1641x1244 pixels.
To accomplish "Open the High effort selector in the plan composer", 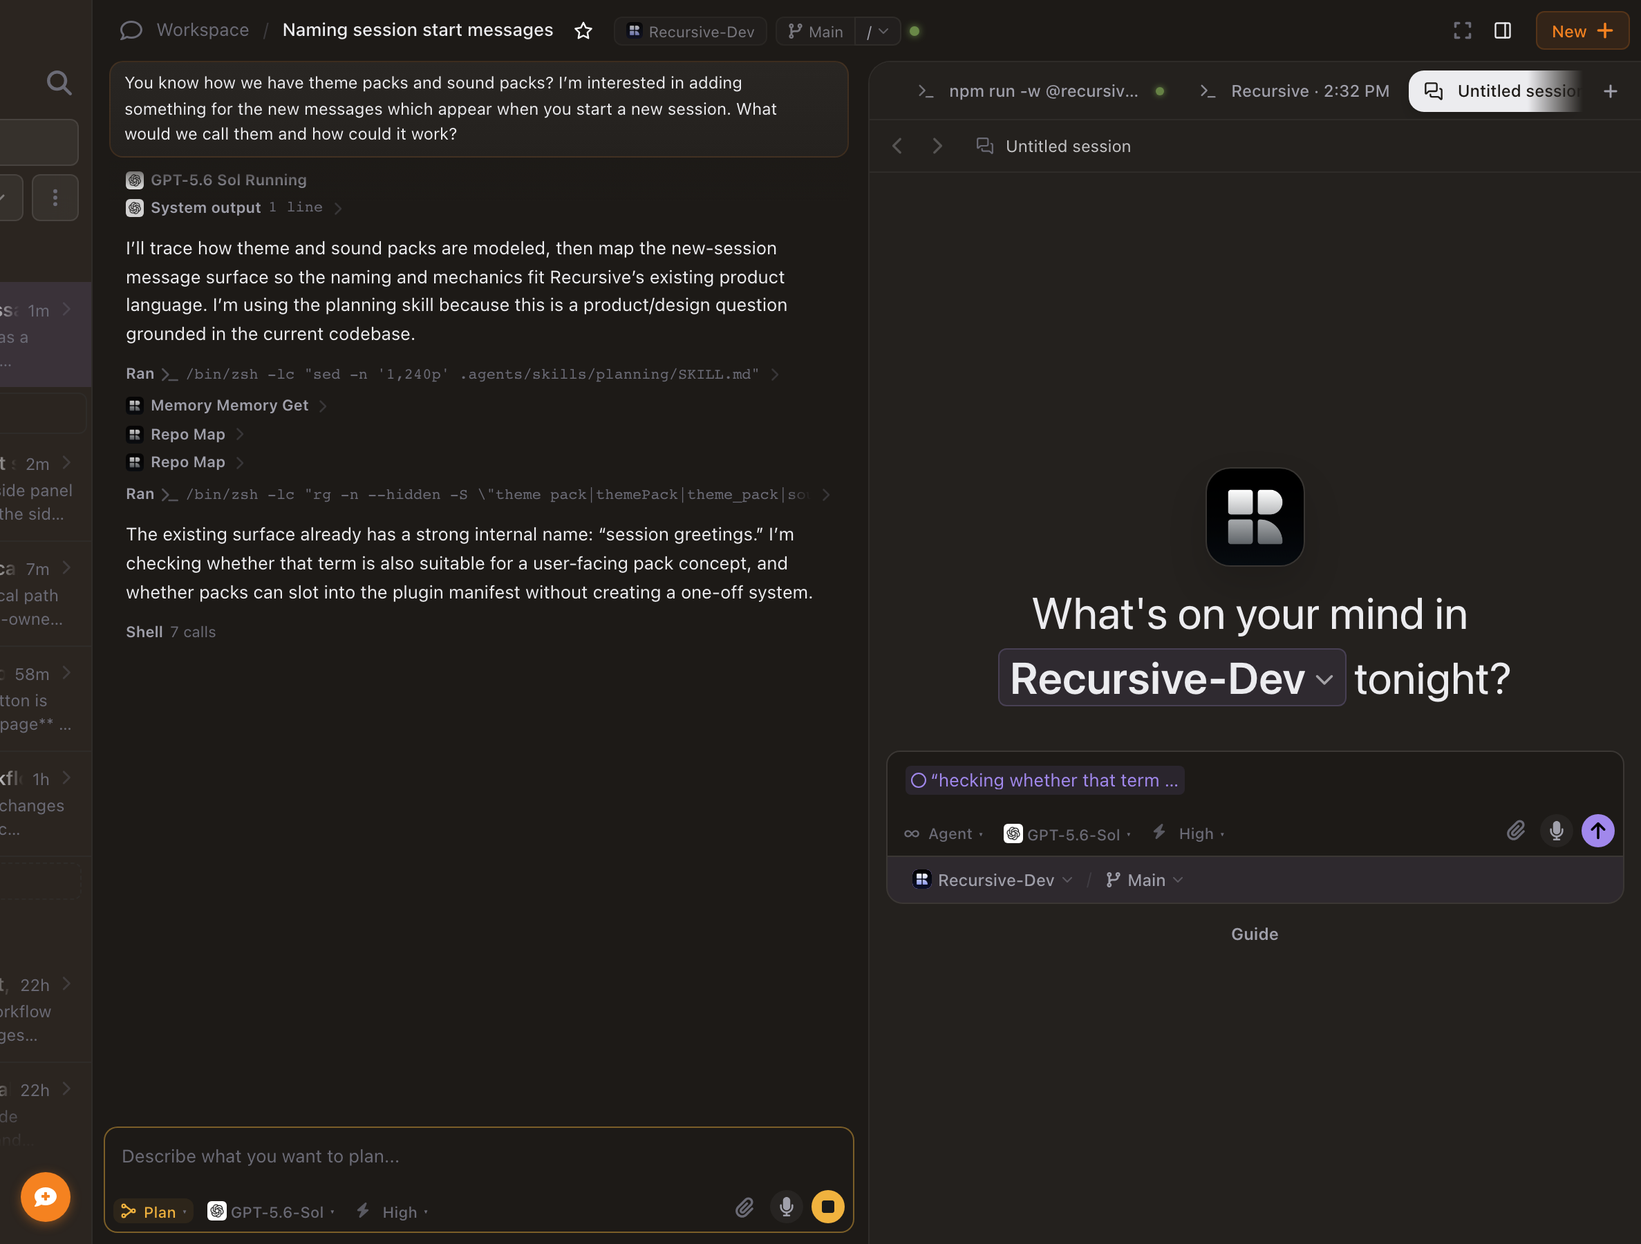I will [x=393, y=1212].
